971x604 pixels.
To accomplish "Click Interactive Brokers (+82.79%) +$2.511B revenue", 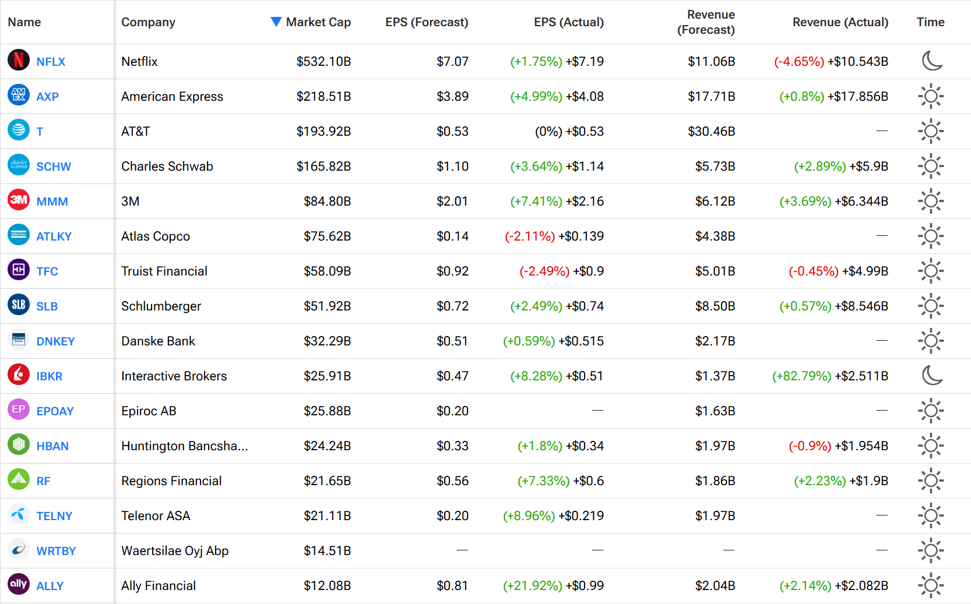I will pyautogui.click(x=830, y=376).
